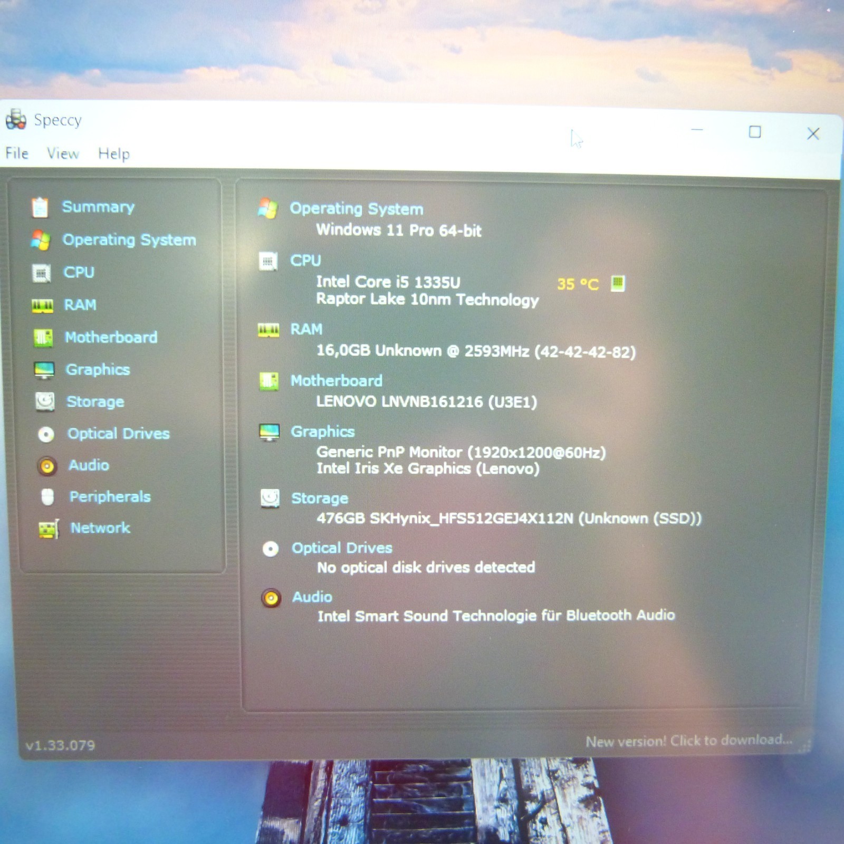Click the Optical Drives icon in summary pane
The image size is (844, 844).
(x=271, y=549)
